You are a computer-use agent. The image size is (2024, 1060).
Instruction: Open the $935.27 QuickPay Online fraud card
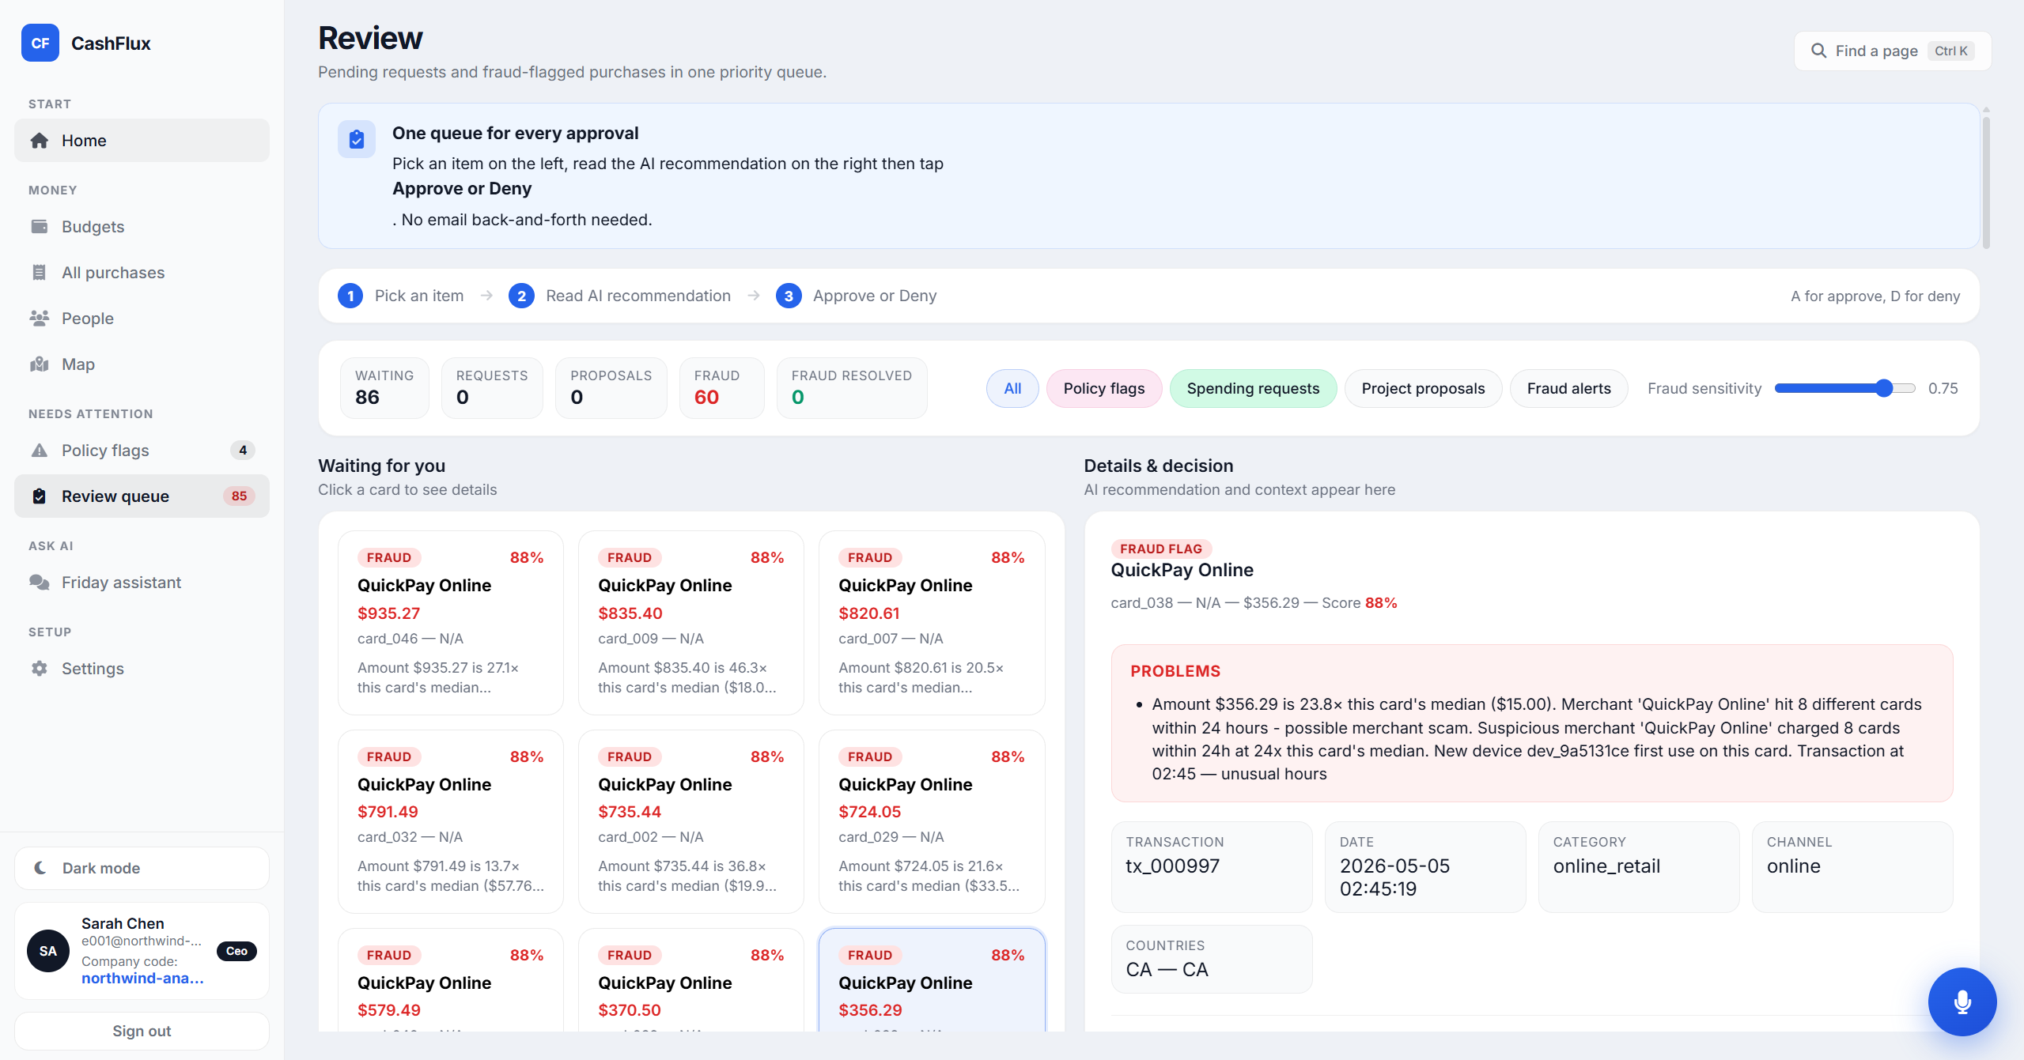tap(450, 622)
